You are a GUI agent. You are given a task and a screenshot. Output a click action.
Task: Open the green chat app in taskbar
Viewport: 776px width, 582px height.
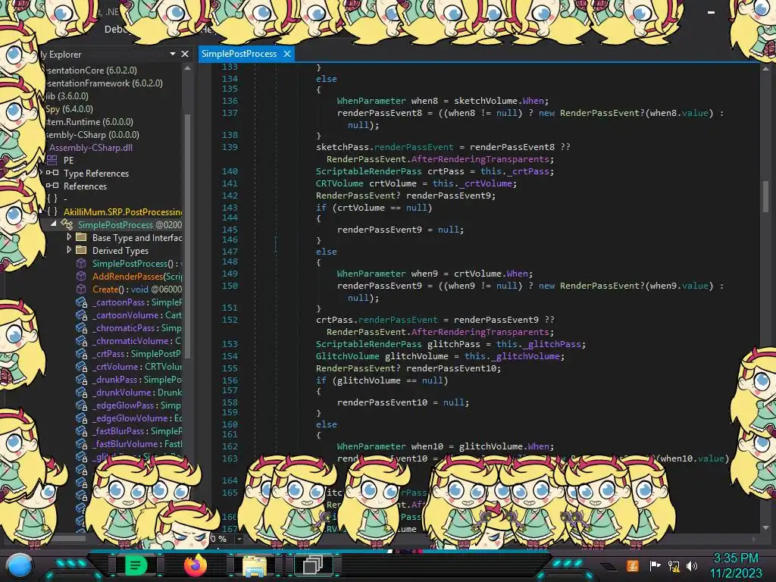(136, 565)
